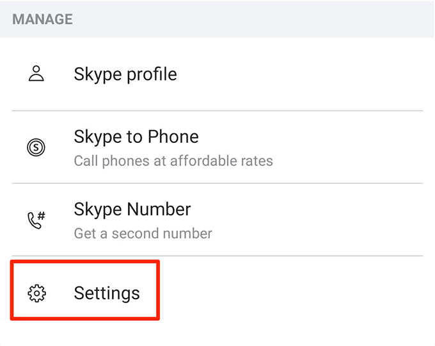
Task: Open Skype profile from the Manage list
Action: point(125,74)
